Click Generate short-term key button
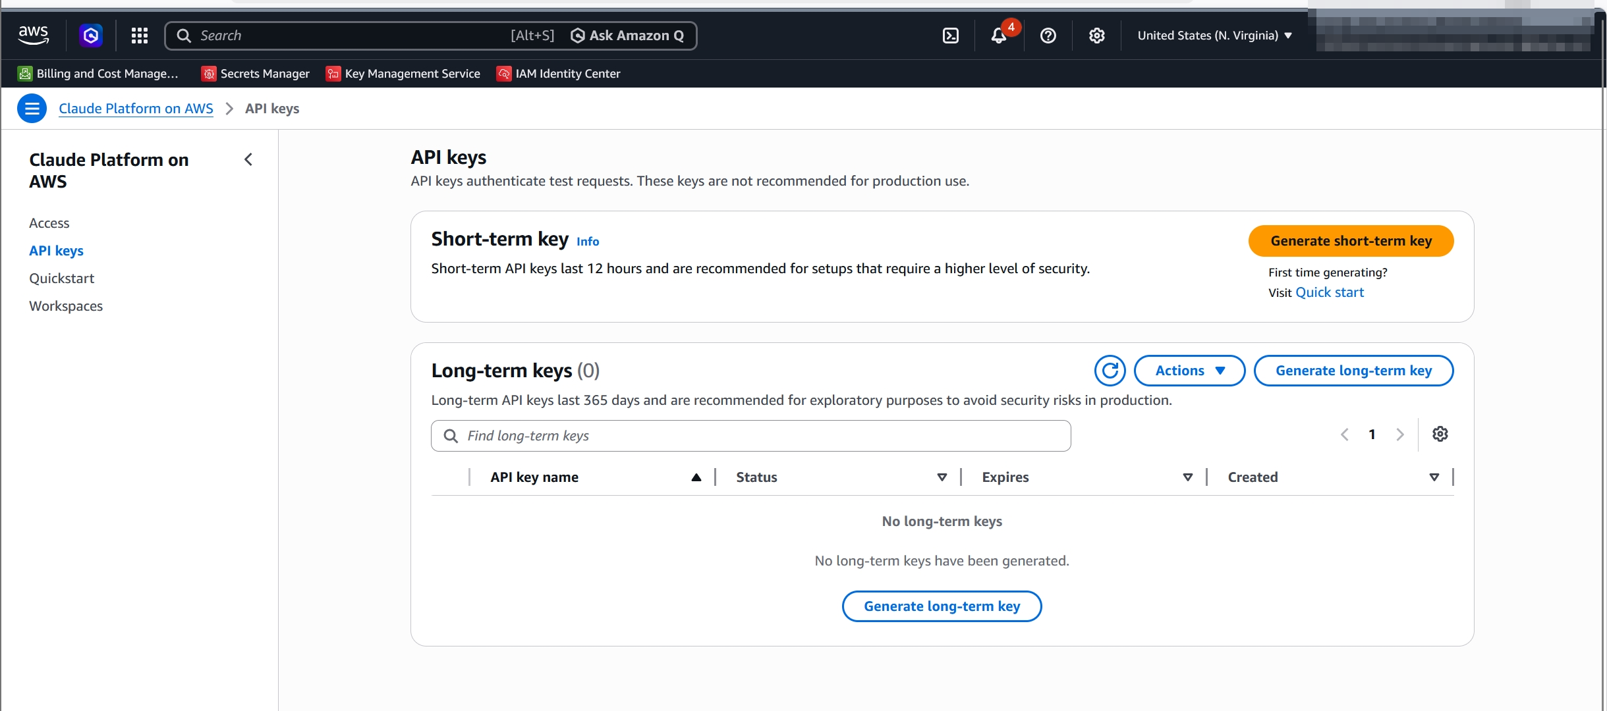This screenshot has height=711, width=1607. pyautogui.click(x=1351, y=241)
